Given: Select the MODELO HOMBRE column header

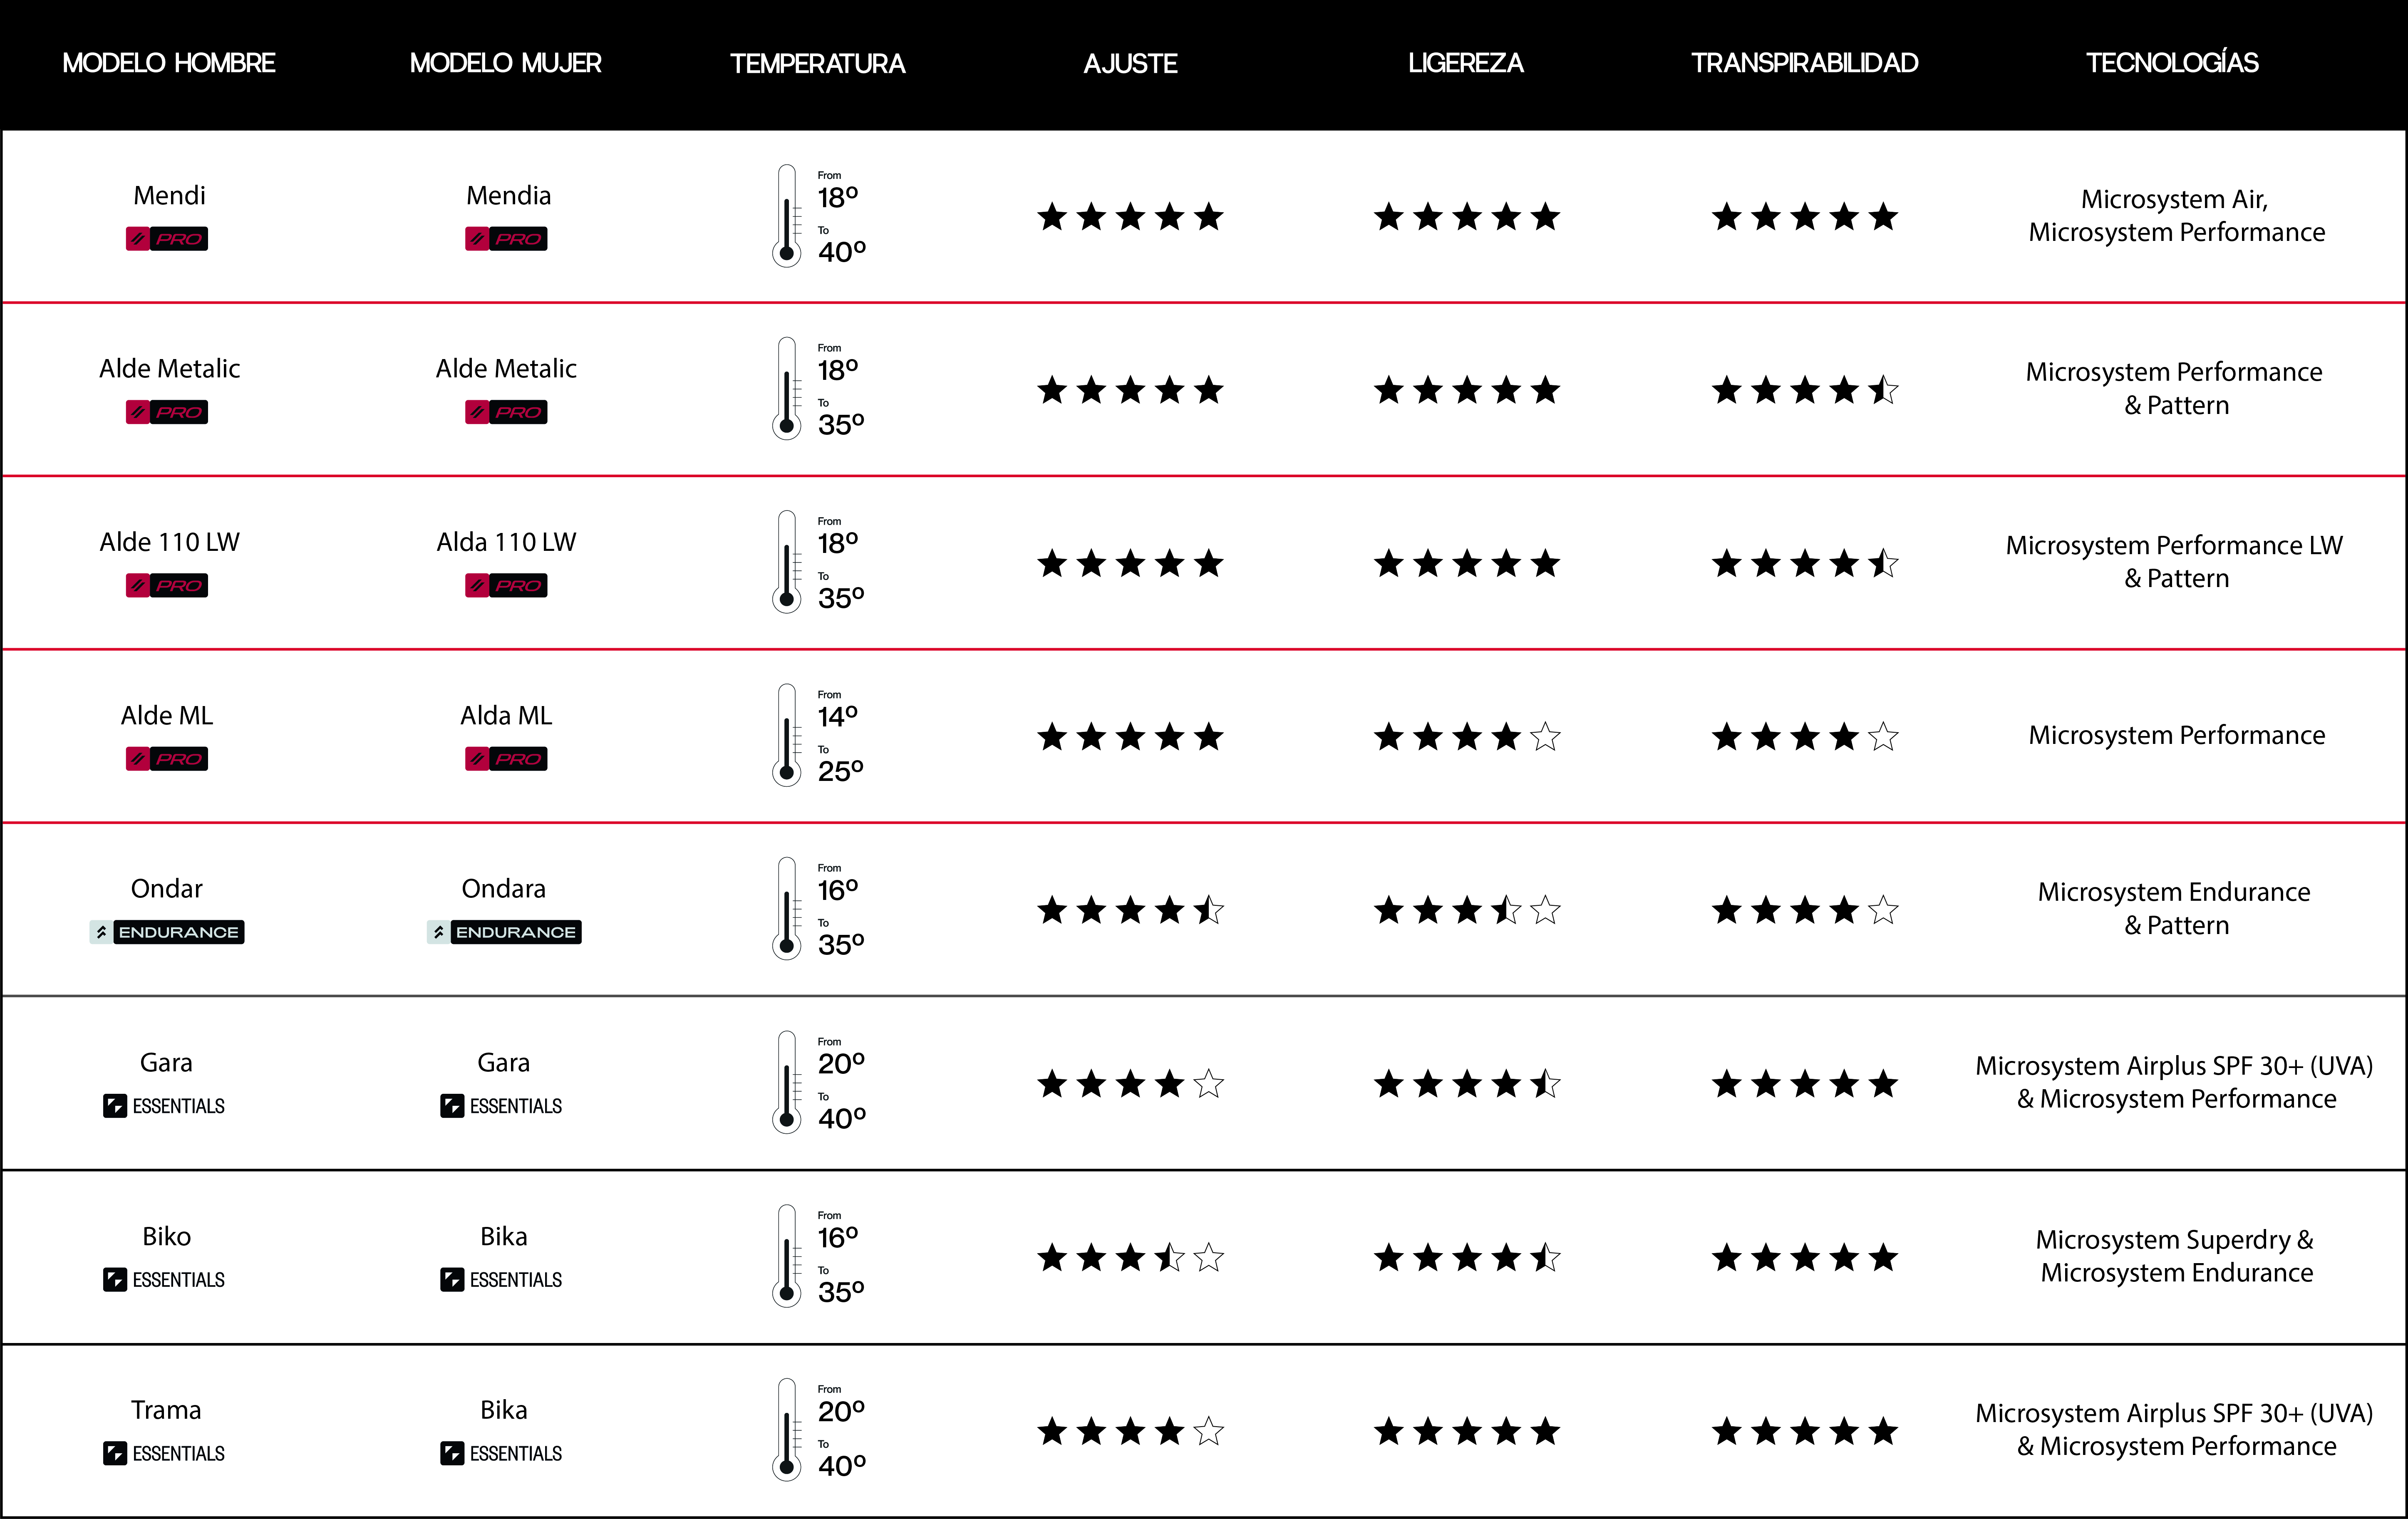Looking at the screenshot, I should point(168,63).
